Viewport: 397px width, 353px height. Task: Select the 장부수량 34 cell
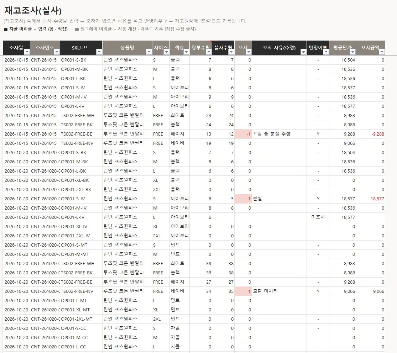tap(201, 291)
